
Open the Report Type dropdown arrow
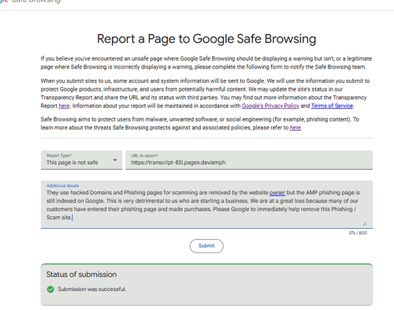[115, 160]
